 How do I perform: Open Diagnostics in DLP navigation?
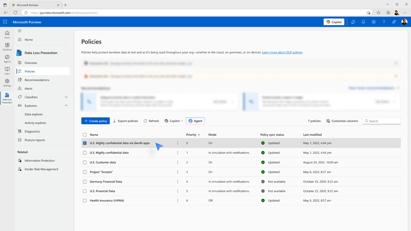coord(32,131)
